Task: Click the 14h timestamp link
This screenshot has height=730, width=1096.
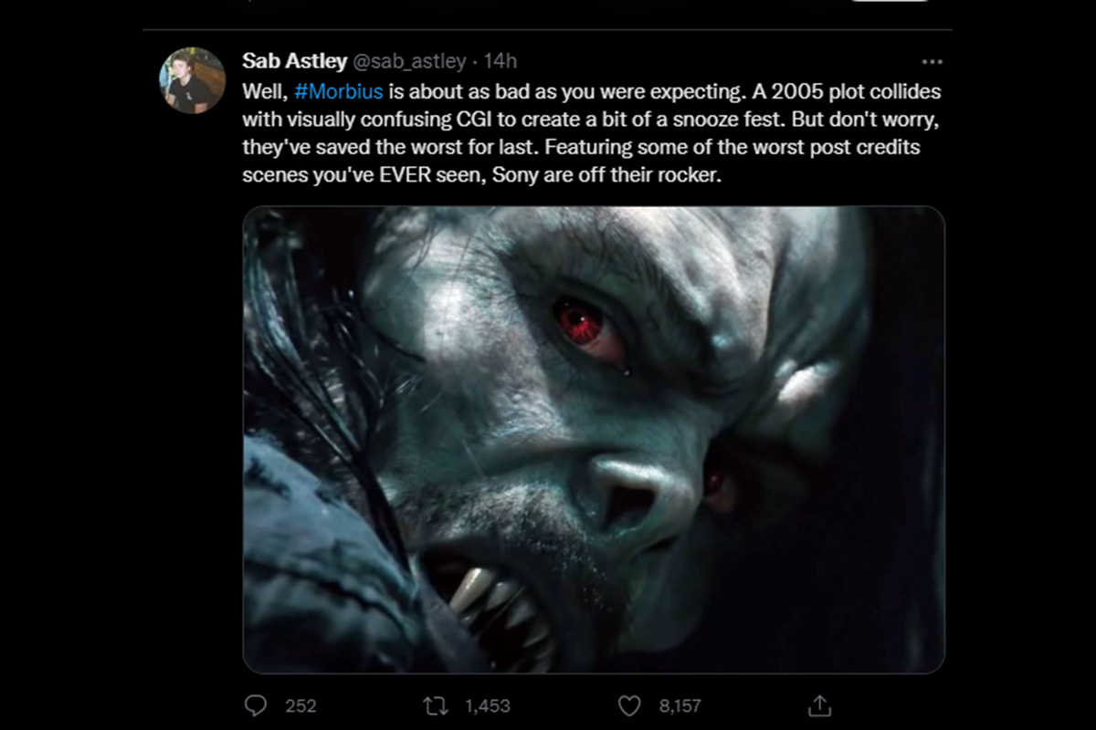Action: (x=500, y=61)
